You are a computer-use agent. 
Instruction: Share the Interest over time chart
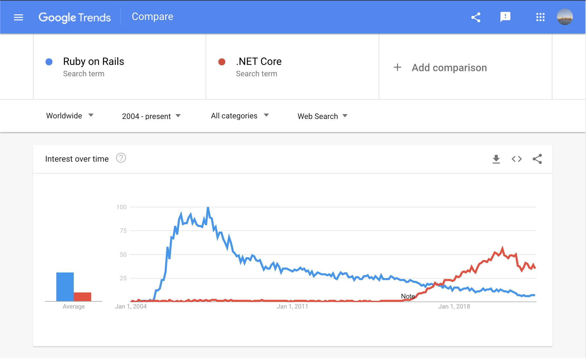click(x=538, y=159)
